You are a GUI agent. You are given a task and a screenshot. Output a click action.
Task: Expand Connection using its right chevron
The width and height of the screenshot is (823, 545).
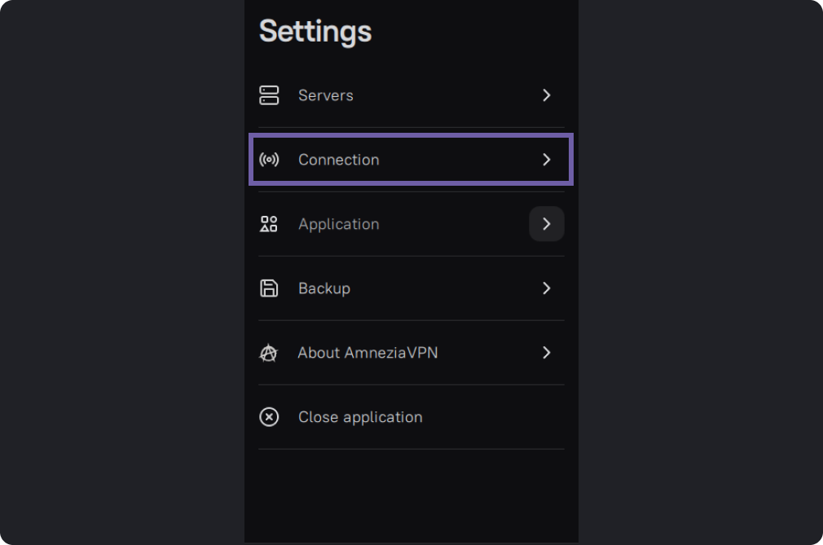547,160
